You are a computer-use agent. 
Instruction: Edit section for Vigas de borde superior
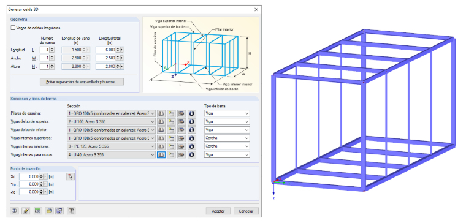click(x=181, y=121)
